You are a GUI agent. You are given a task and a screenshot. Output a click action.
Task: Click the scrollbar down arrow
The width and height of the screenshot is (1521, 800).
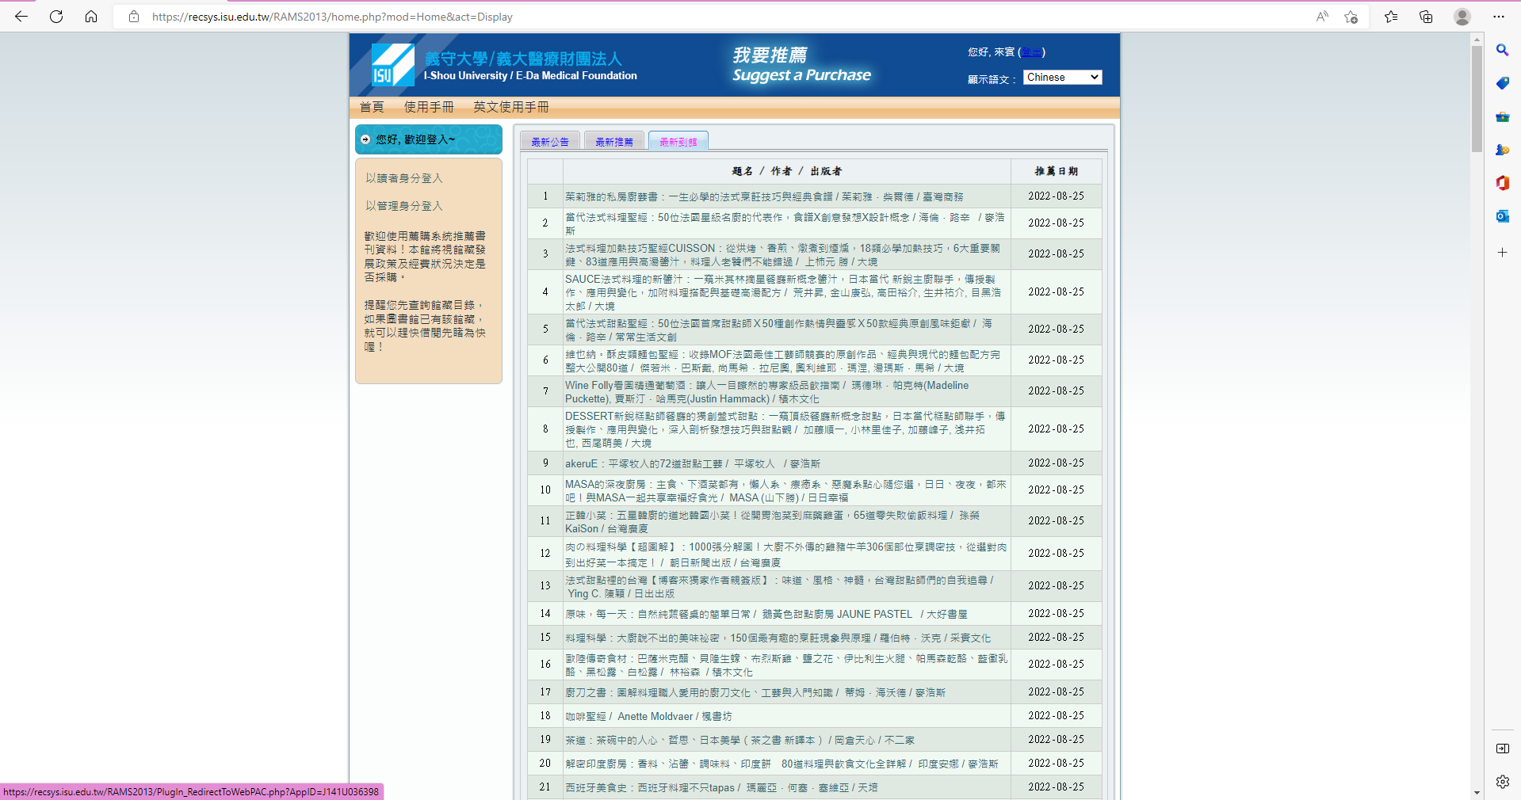1477,792
